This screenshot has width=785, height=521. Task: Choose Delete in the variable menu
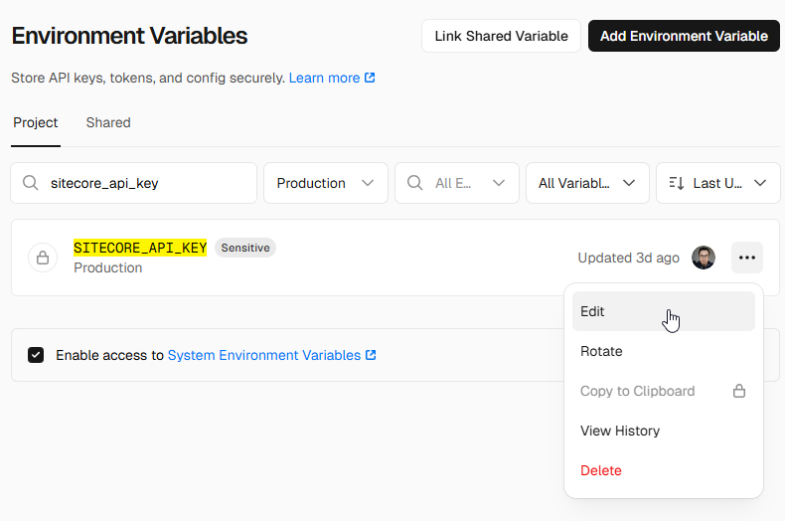(x=664, y=470)
